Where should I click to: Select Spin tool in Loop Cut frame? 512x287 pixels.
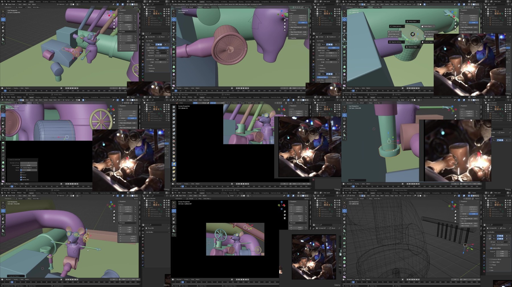tap(3, 166)
